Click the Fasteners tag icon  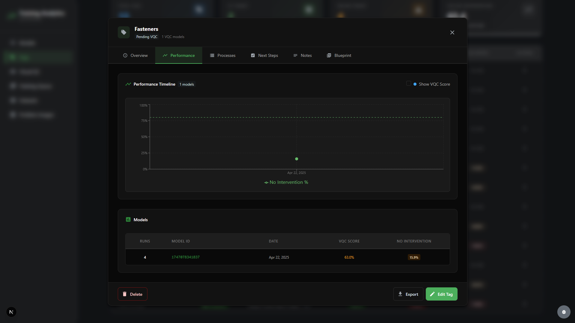tap(124, 32)
